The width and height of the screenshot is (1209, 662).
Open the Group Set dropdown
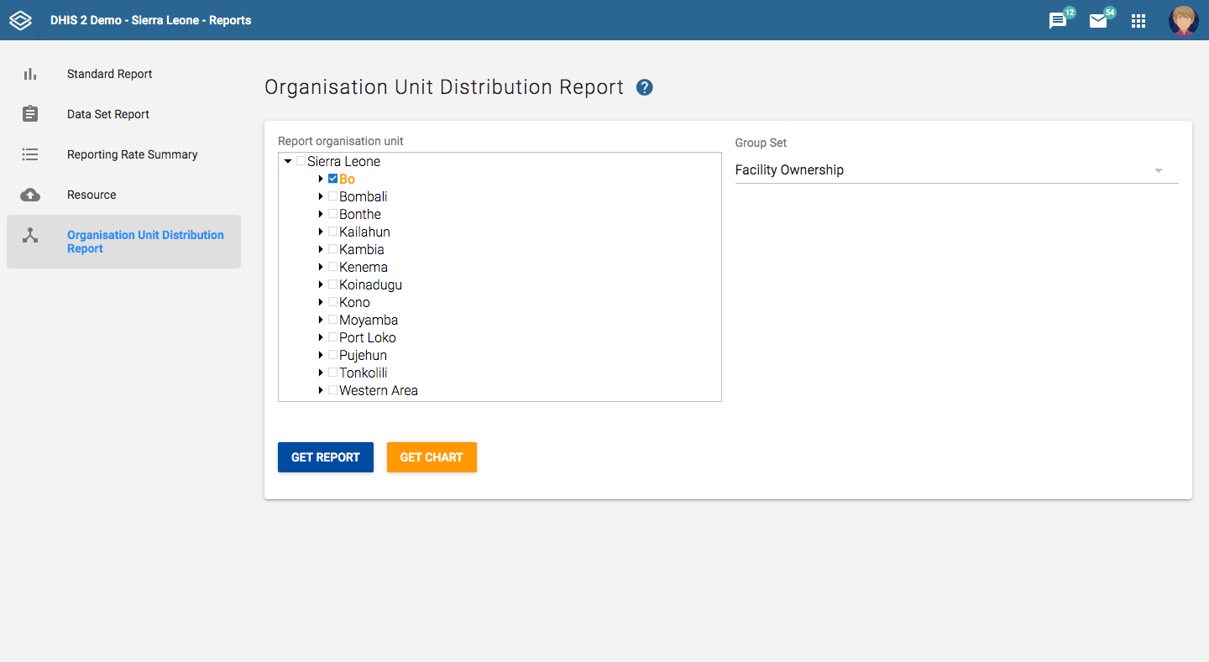pos(956,170)
